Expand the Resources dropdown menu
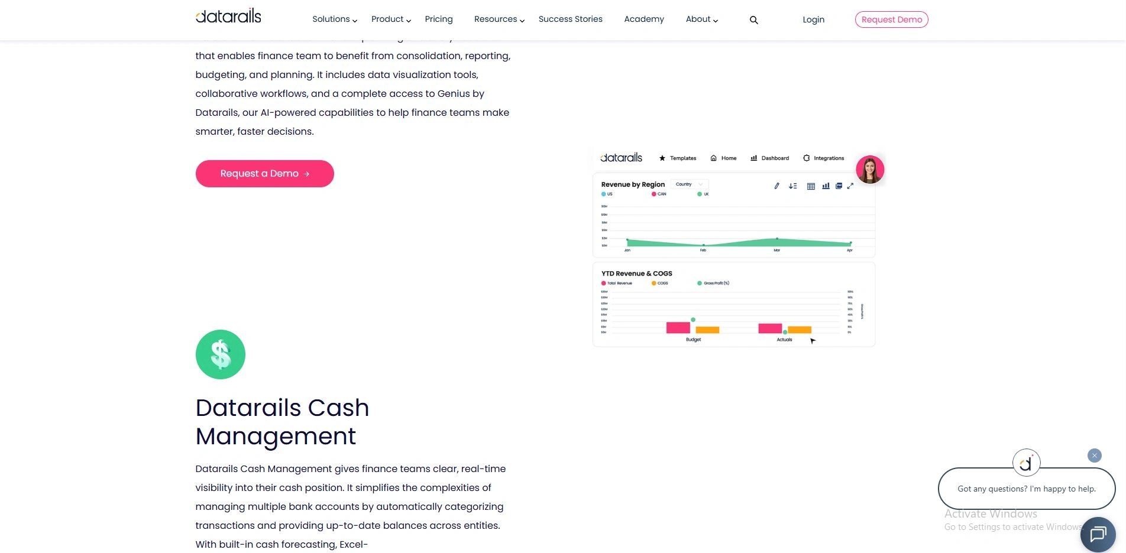Viewport: 1126px width, 553px height. pos(499,19)
